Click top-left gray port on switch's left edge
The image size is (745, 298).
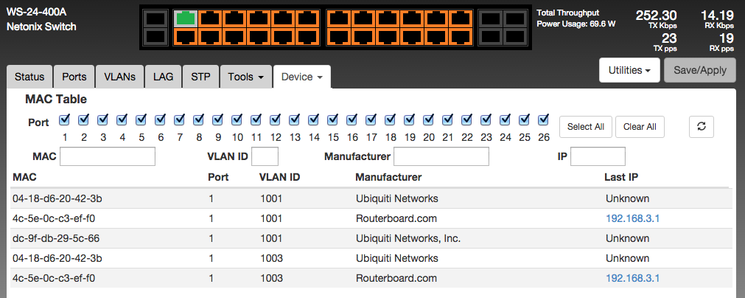pyautogui.click(x=155, y=18)
